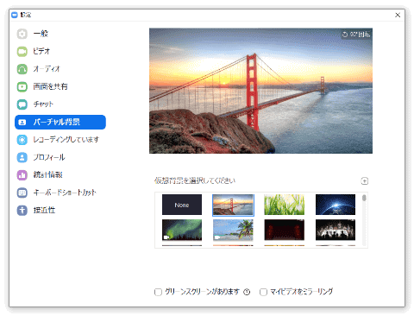The height and width of the screenshot is (316, 414).
Task: Open the レコーディングしています tab
Action: tap(60, 140)
